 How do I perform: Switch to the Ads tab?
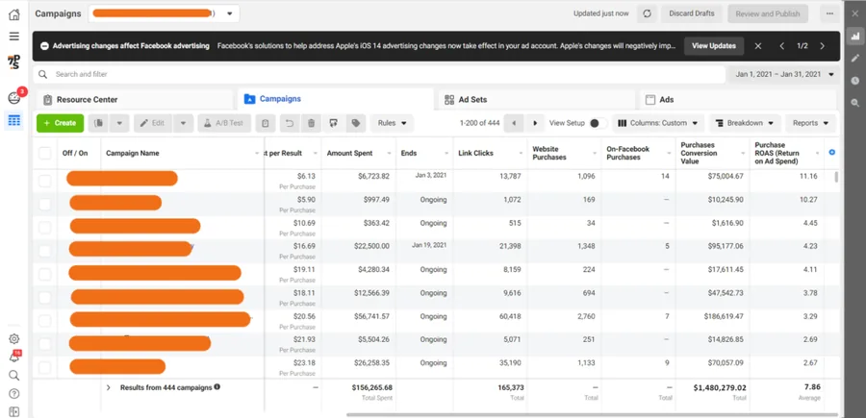(738, 100)
